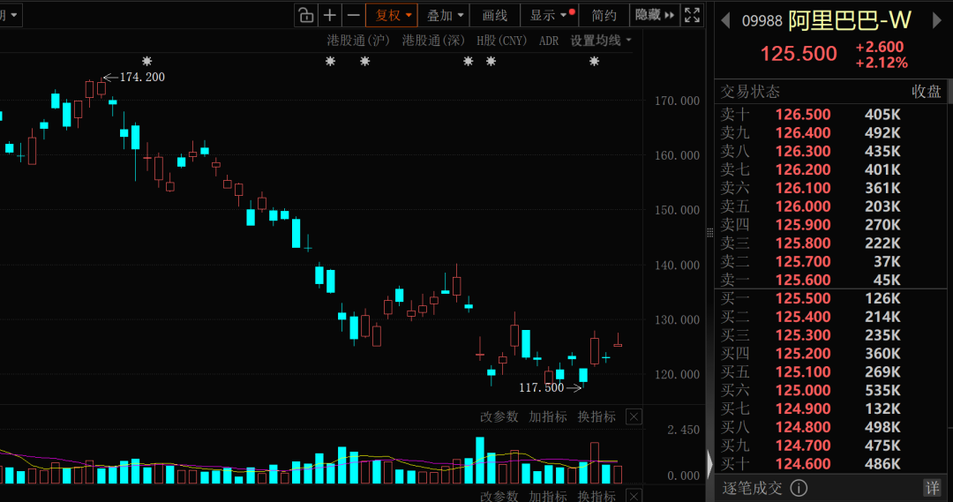Zoom out the chart with the minus icon
The image size is (953, 502).
(354, 15)
